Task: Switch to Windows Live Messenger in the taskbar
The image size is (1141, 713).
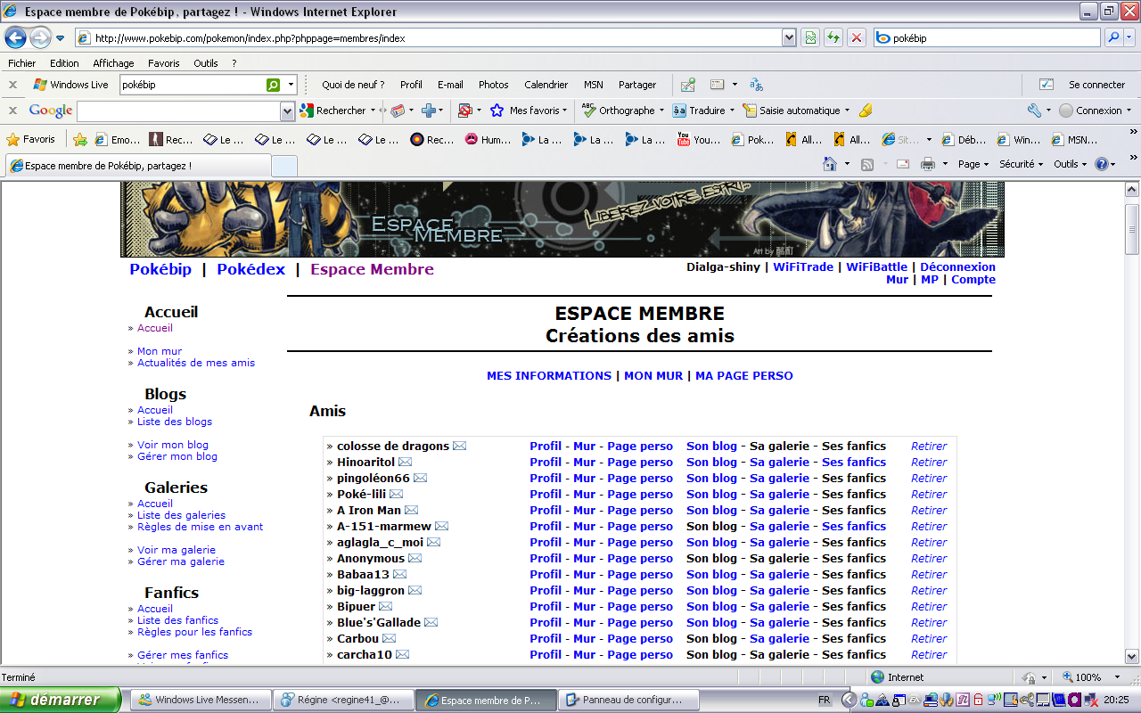Action: click(200, 700)
